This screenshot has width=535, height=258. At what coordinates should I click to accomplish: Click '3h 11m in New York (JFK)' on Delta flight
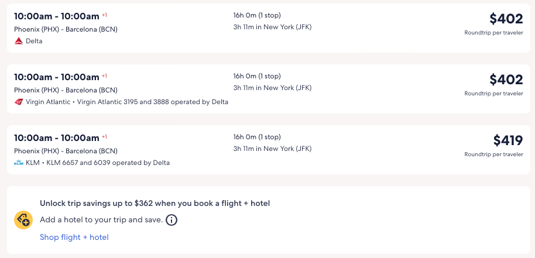point(272,27)
